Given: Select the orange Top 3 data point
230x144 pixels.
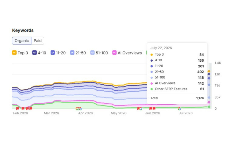Looking at the screenshot, I should coord(209,71).
